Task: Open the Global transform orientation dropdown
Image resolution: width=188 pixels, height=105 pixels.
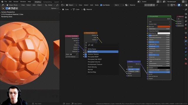Action: pyautogui.click(x=50, y=5)
